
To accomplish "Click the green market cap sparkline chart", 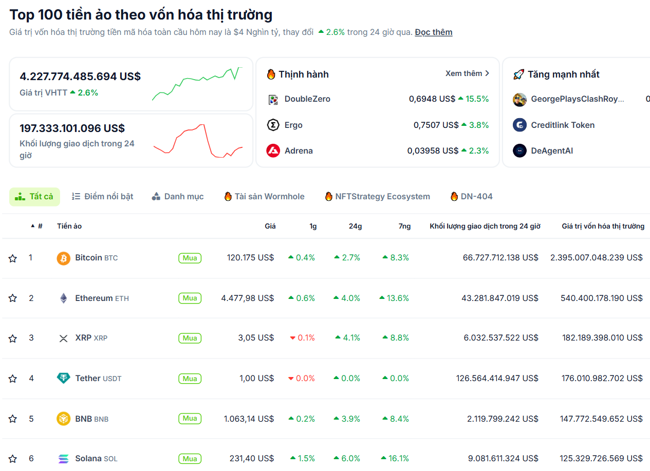I will coord(197,84).
